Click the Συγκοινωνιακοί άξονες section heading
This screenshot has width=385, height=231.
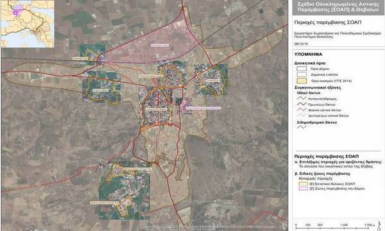pyautogui.click(x=318, y=88)
